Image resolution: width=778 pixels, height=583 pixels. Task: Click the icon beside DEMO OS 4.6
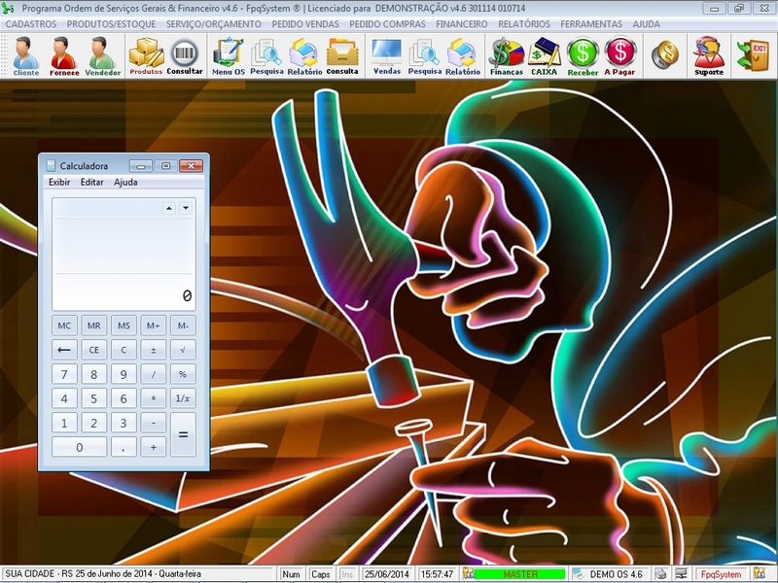click(578, 574)
